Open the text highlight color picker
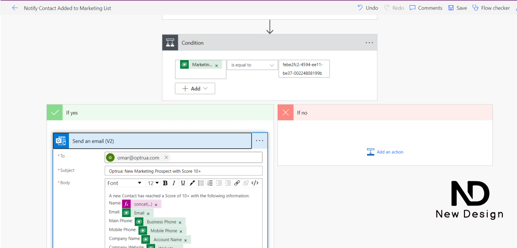517x248 pixels. [x=192, y=183]
